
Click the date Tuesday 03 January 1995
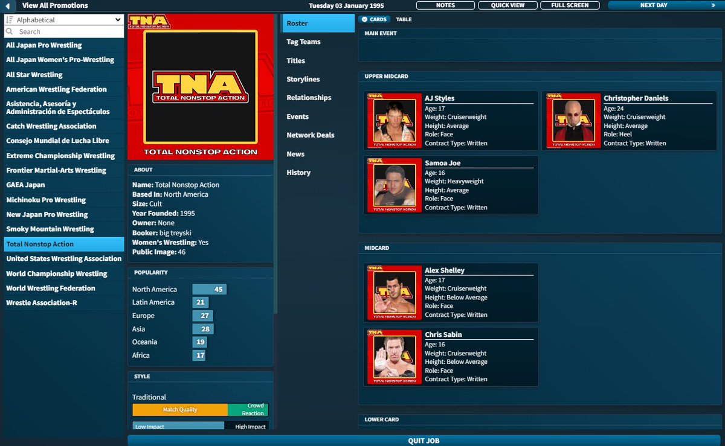[346, 5]
